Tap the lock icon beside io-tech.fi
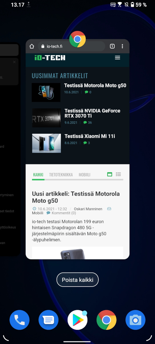The height and width of the screenshot is (344, 155). [x=43, y=46]
